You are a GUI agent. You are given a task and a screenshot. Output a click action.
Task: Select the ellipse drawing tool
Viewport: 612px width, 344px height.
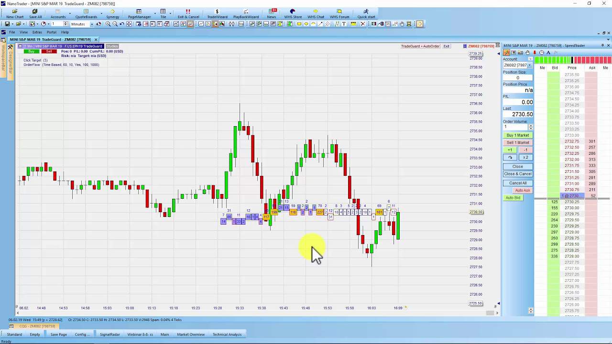pos(306,24)
